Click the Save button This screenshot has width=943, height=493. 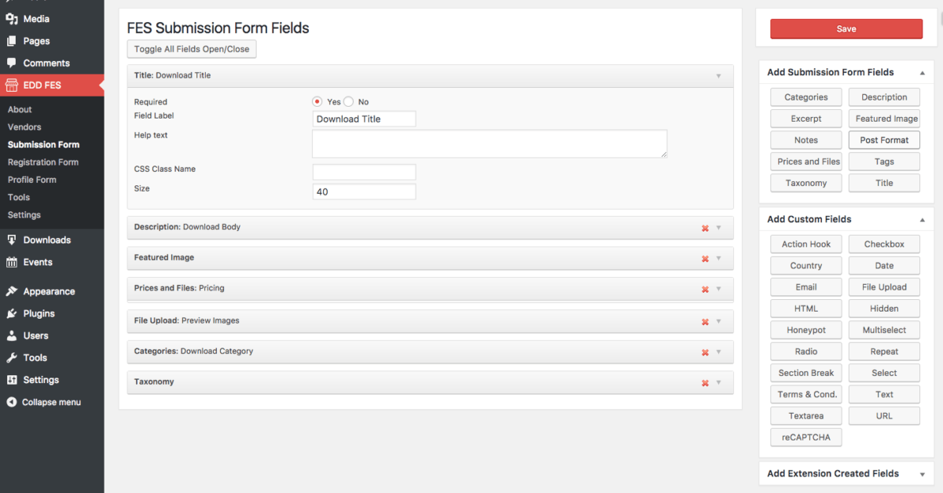point(846,28)
